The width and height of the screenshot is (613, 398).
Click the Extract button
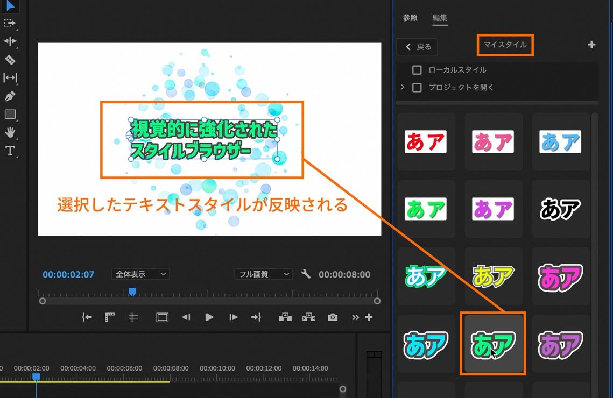tap(309, 317)
